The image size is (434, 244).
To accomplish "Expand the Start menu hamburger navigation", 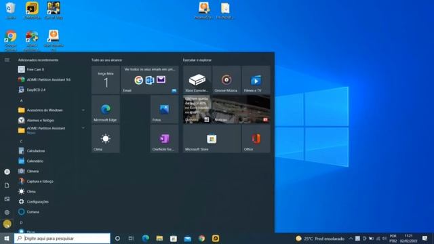I will click(x=7, y=60).
